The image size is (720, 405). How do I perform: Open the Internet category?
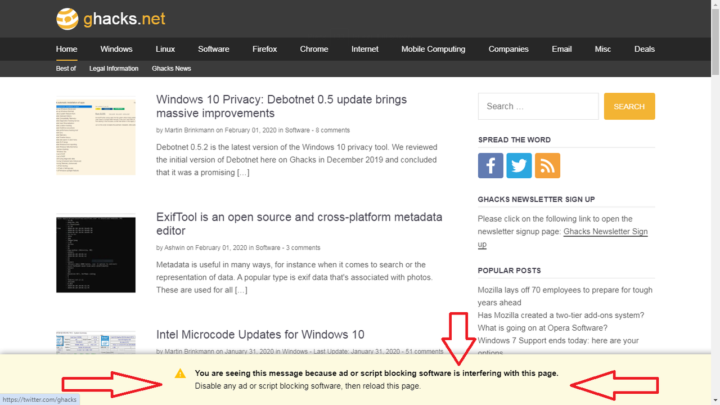365,49
